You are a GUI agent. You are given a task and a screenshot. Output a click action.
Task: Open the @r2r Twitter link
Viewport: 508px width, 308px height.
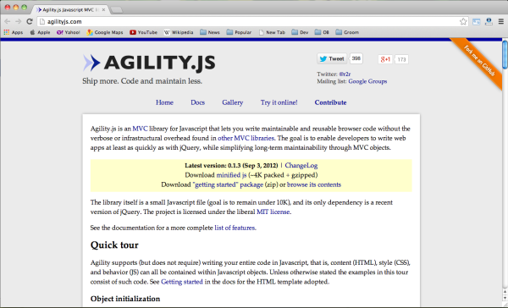click(345, 74)
